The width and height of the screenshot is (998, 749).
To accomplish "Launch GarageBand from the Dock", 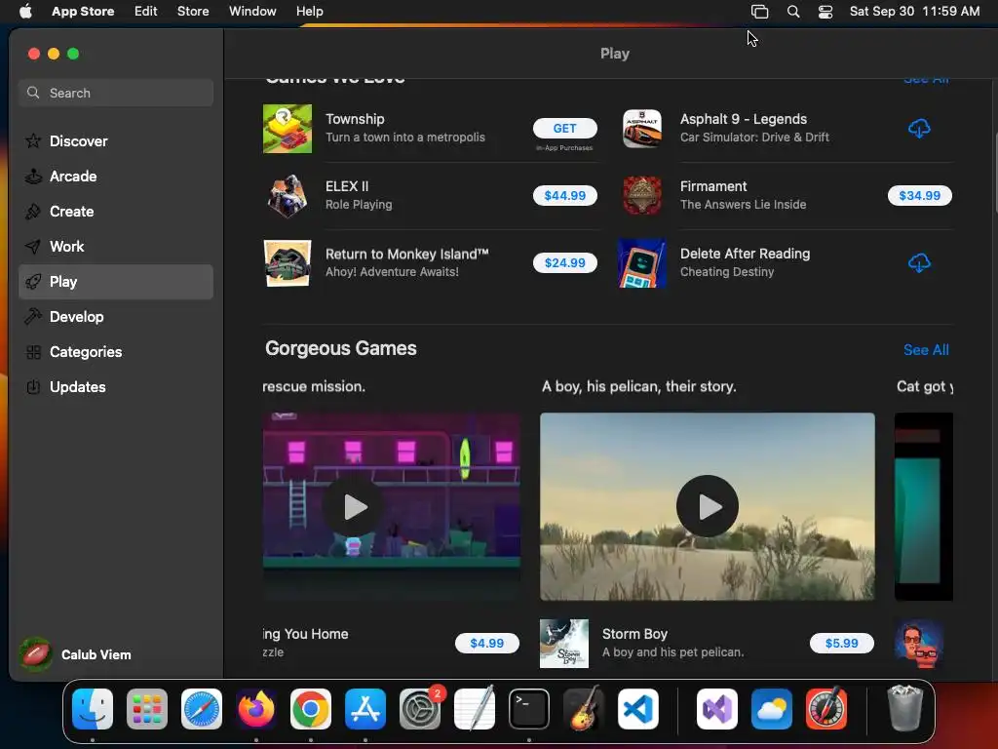I will 584,709.
